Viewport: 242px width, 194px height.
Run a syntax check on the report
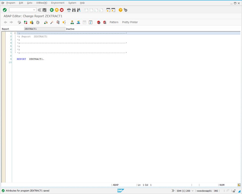[19, 22]
